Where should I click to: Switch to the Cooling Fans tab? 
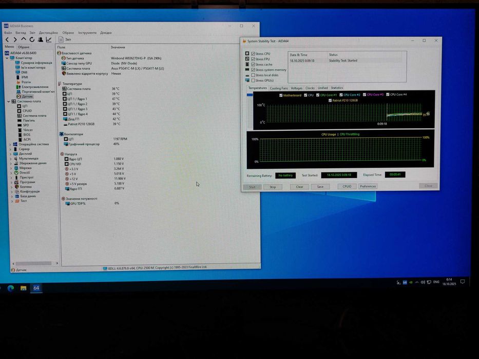coord(279,88)
